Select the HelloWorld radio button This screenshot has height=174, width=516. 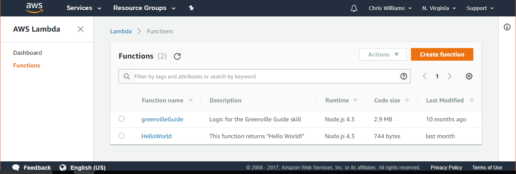pos(122,136)
